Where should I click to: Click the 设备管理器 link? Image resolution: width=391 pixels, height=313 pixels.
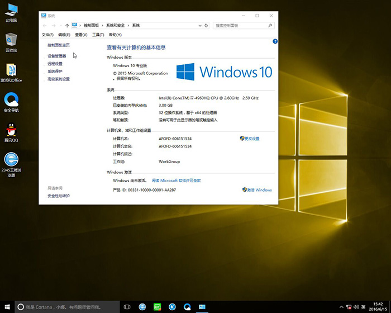click(56, 56)
